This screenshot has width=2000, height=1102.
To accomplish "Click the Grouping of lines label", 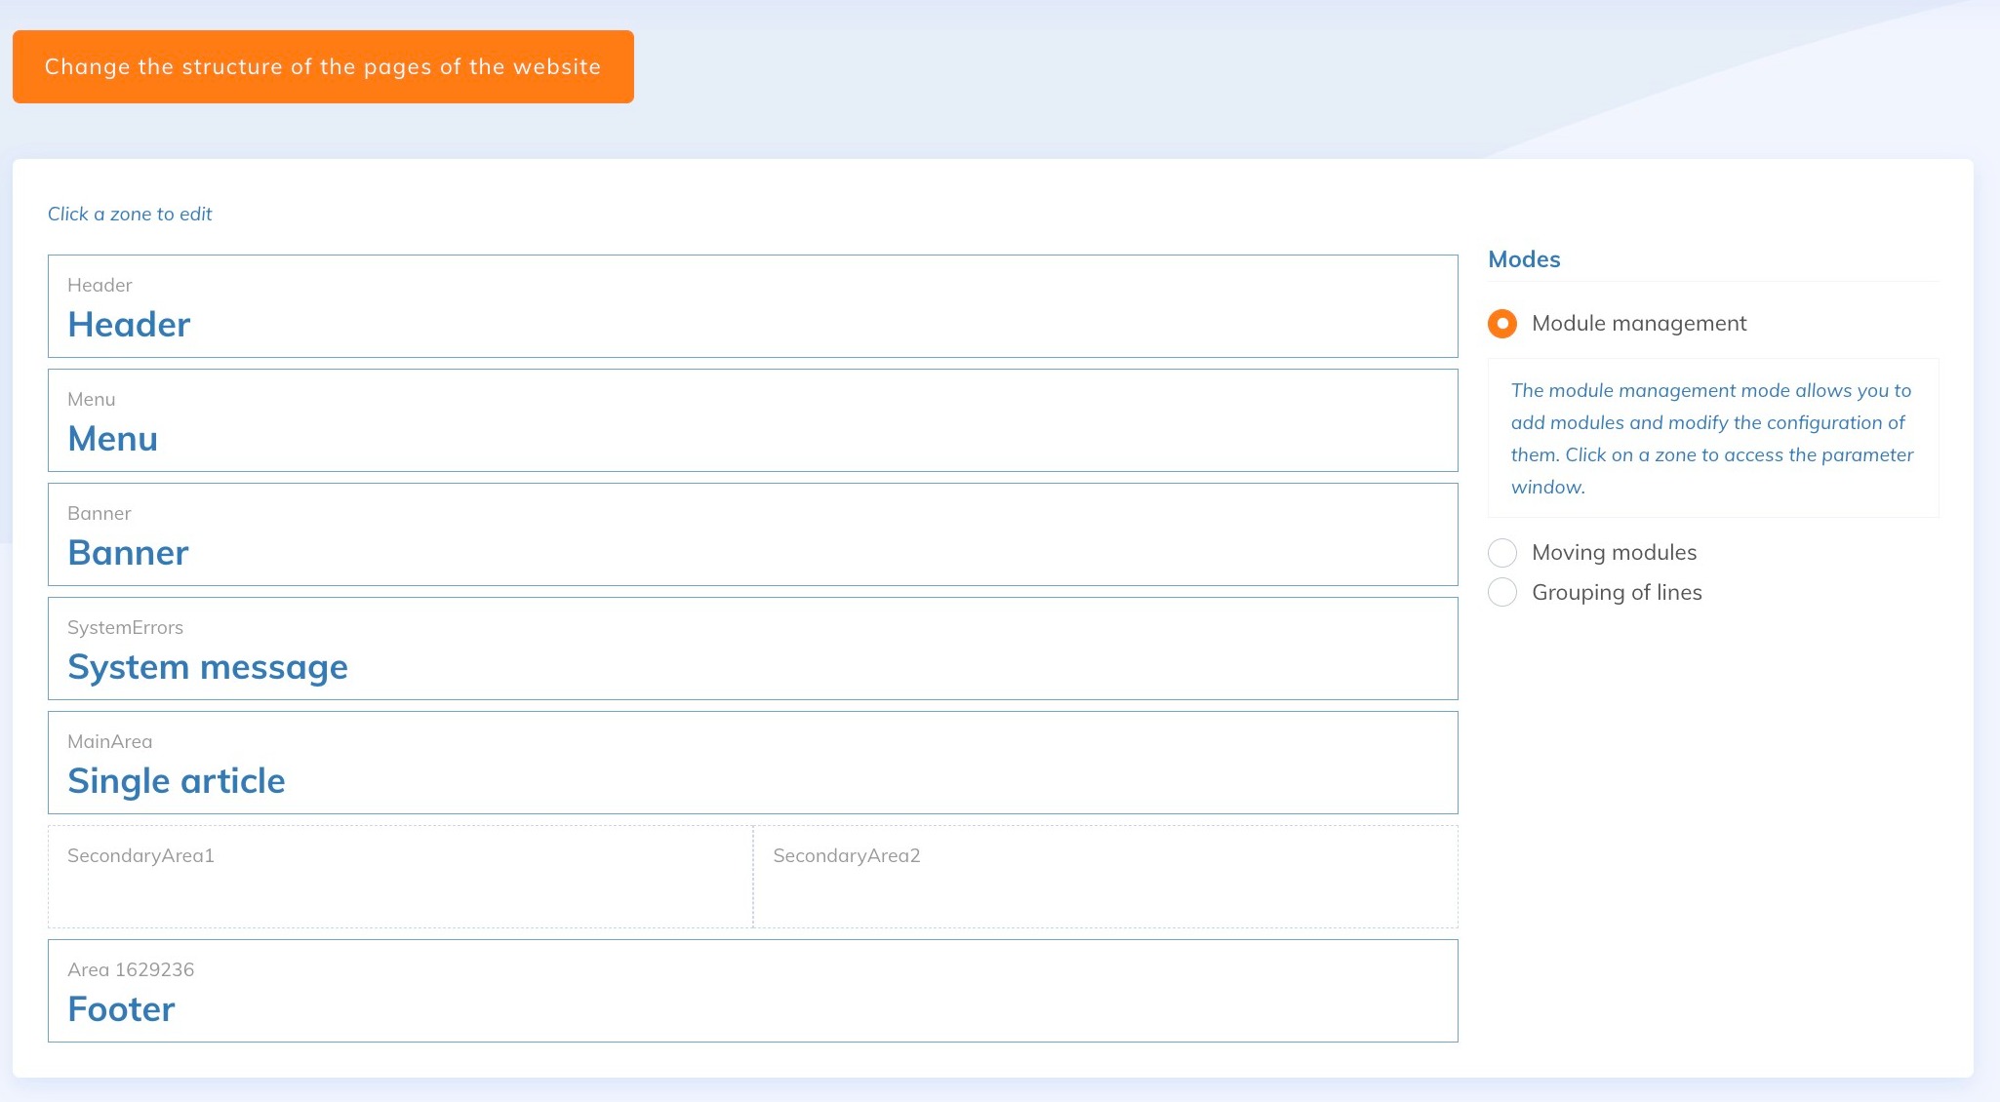I will coord(1617,593).
